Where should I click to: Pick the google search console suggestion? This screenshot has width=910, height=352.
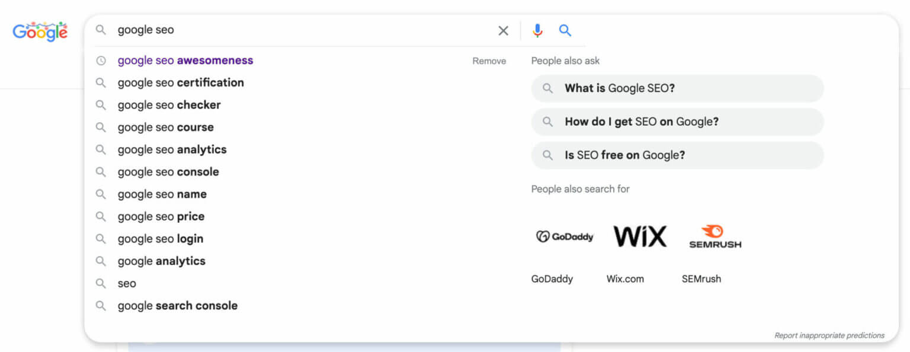tap(302, 306)
